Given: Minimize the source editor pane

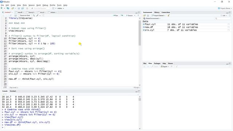Looking at the screenshot, I should pyautogui.click(x=136, y=13).
